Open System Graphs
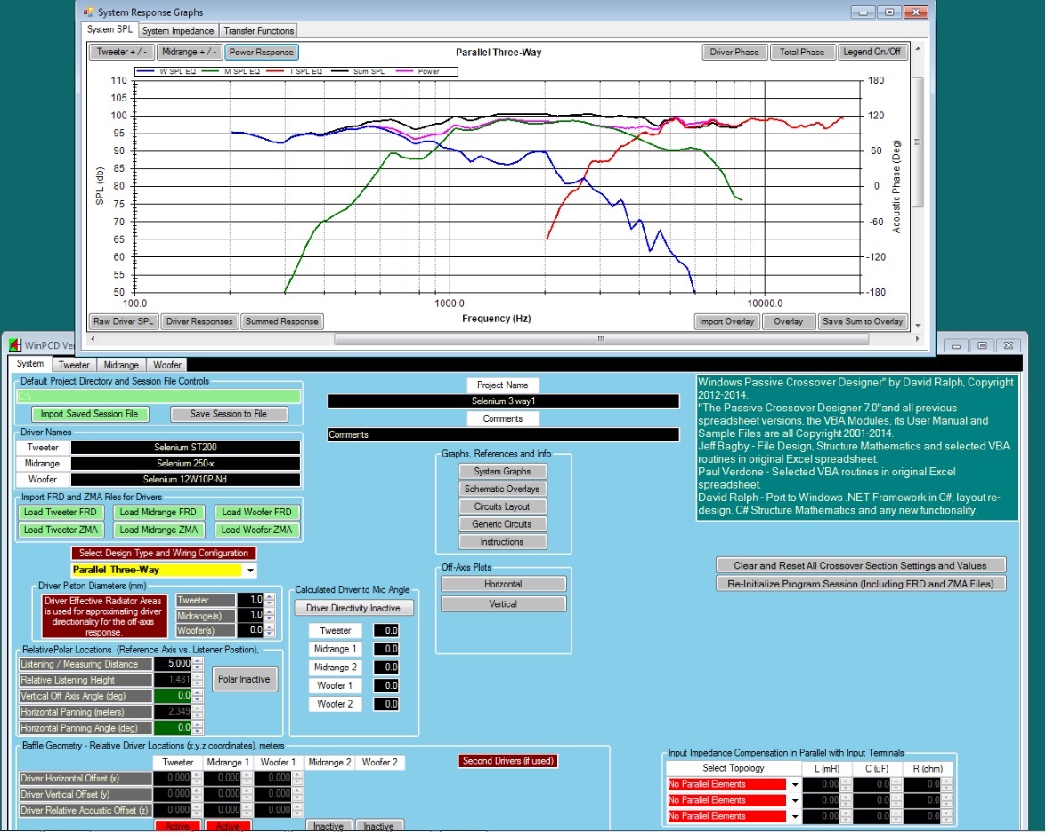 502,472
